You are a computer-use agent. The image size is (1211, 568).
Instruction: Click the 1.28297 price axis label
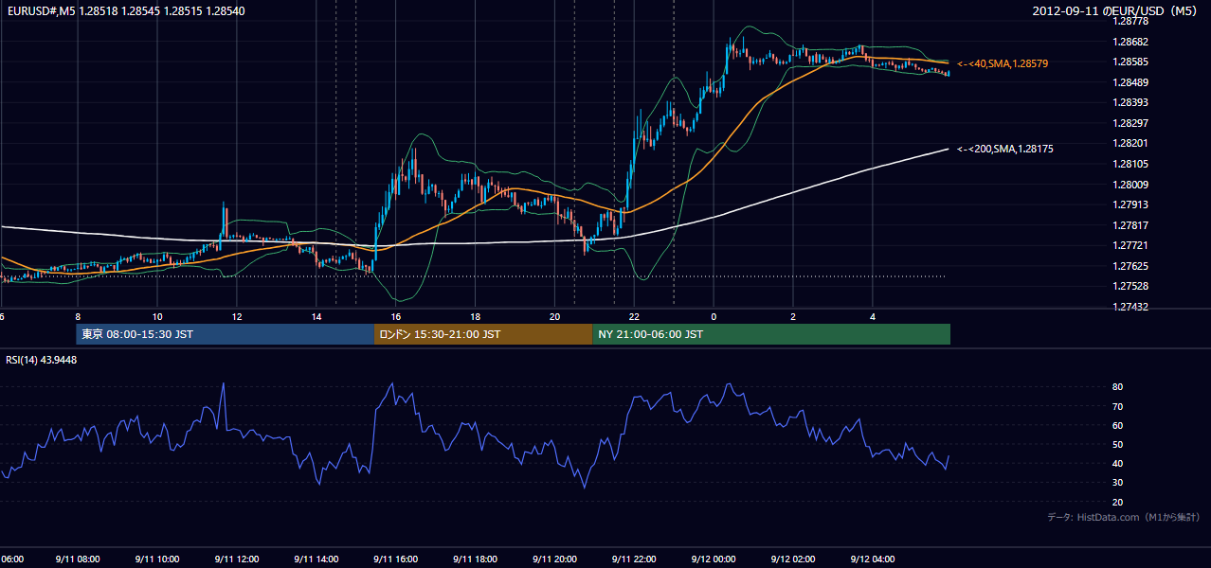(x=1129, y=123)
